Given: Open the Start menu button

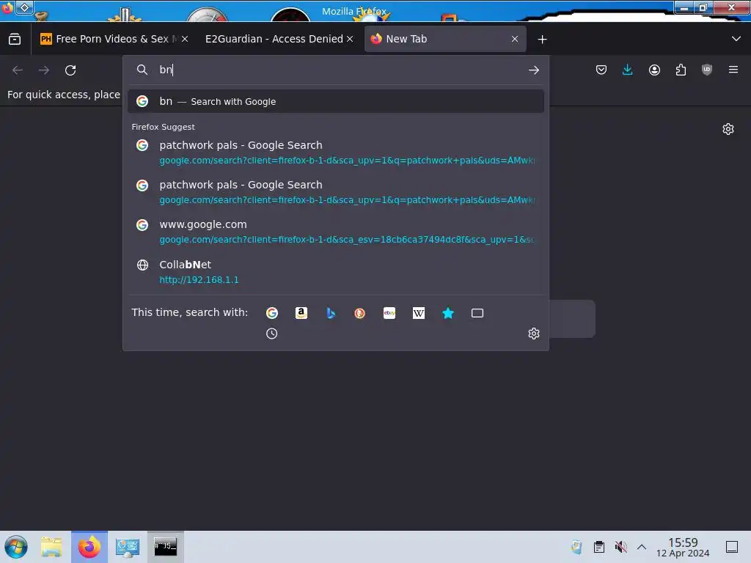Looking at the screenshot, I should point(16,547).
